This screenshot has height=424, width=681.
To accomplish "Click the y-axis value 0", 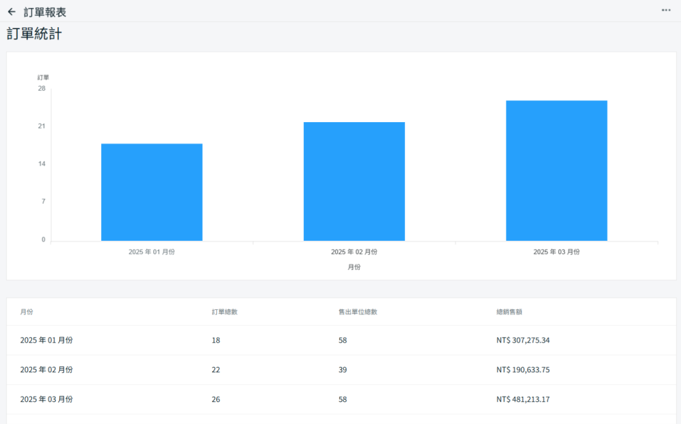I will pos(43,240).
